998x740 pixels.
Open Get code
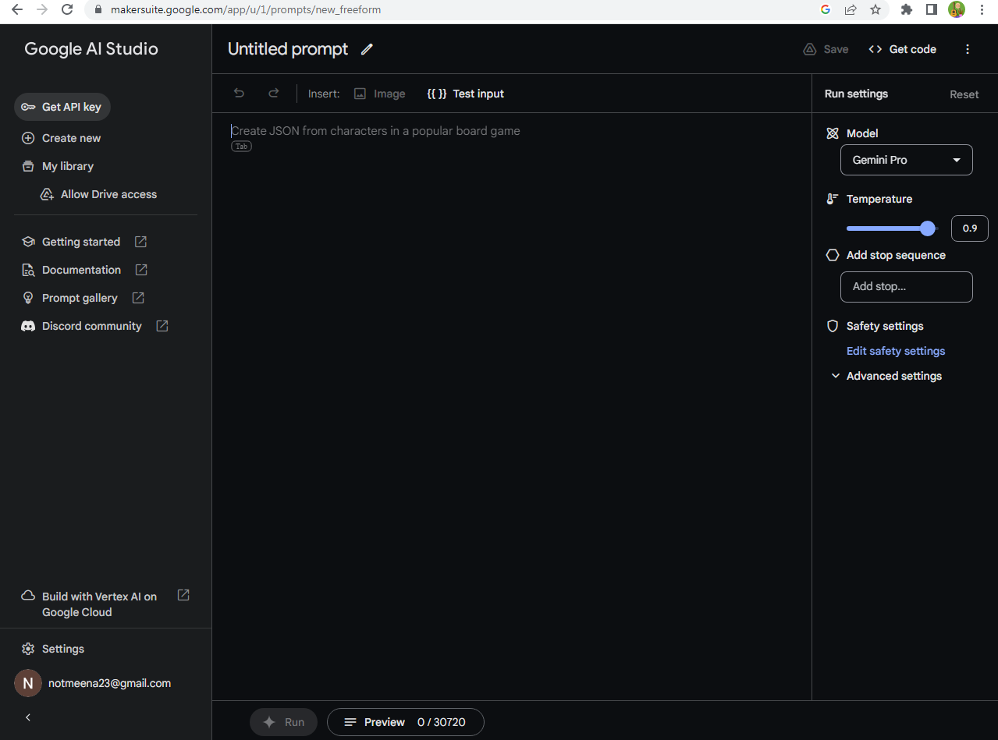pos(902,49)
